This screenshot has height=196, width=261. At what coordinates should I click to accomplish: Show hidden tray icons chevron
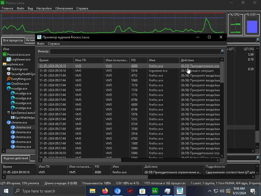point(210,191)
